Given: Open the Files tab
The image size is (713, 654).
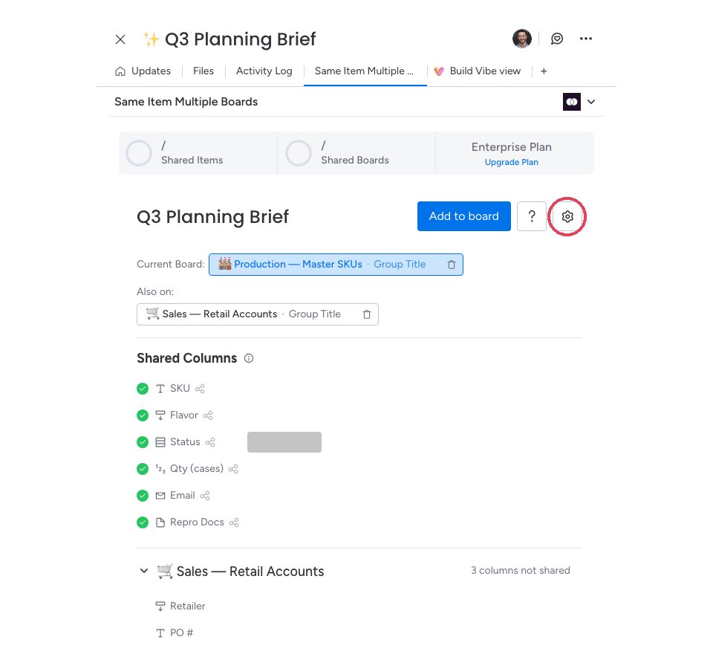Looking at the screenshot, I should [204, 71].
